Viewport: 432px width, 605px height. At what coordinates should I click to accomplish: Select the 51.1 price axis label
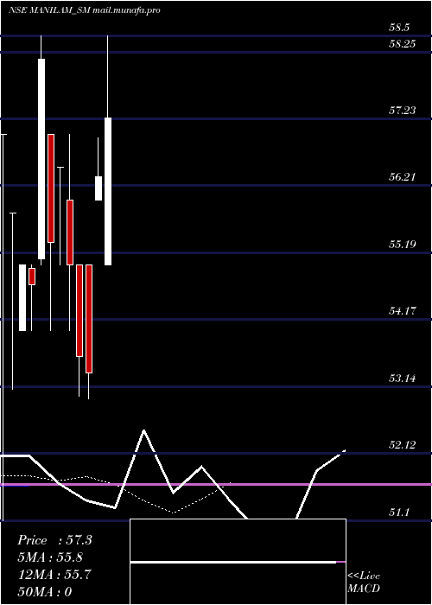[x=399, y=513]
